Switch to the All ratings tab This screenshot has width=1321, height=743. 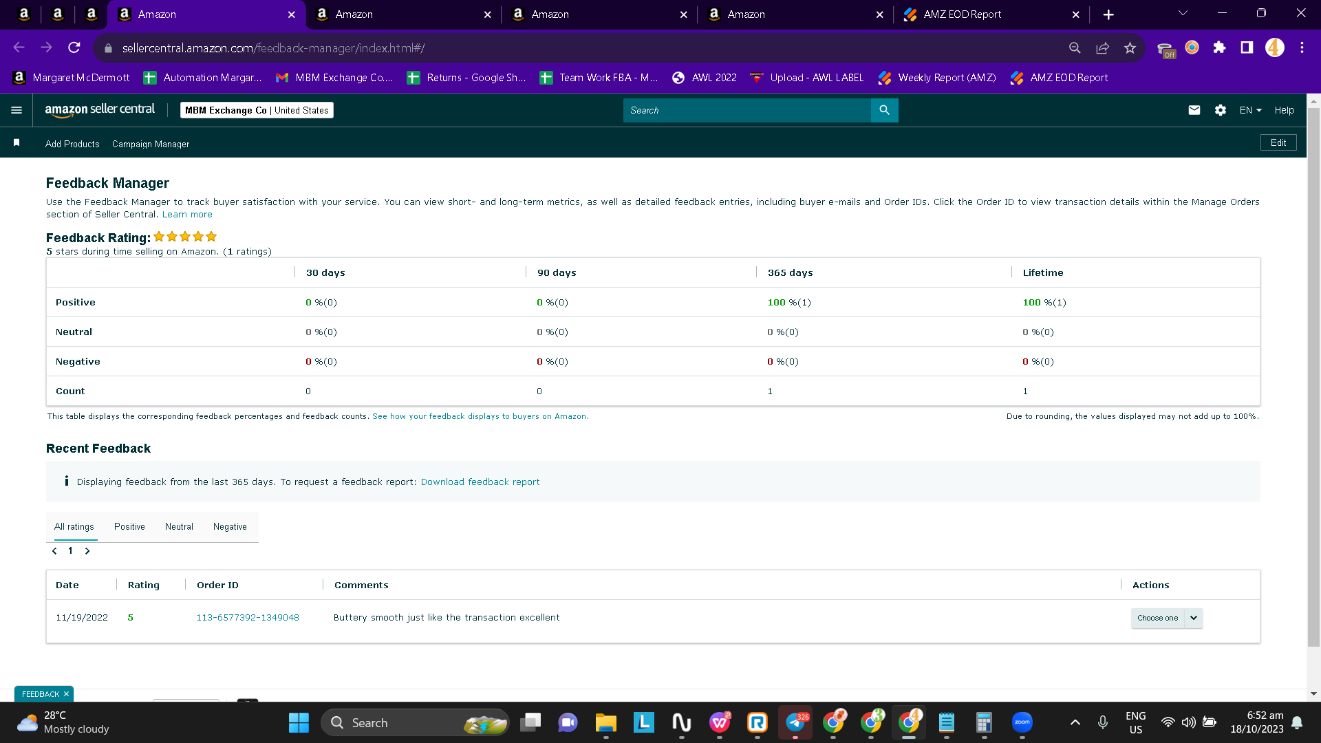[74, 527]
